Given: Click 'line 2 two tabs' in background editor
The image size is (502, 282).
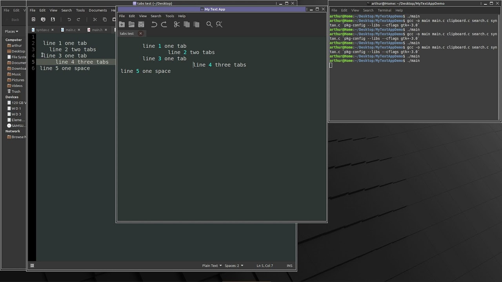Looking at the screenshot, I should (73, 49).
